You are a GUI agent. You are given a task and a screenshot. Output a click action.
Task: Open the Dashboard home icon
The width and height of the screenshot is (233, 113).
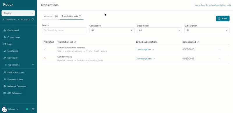click(x=5, y=30)
